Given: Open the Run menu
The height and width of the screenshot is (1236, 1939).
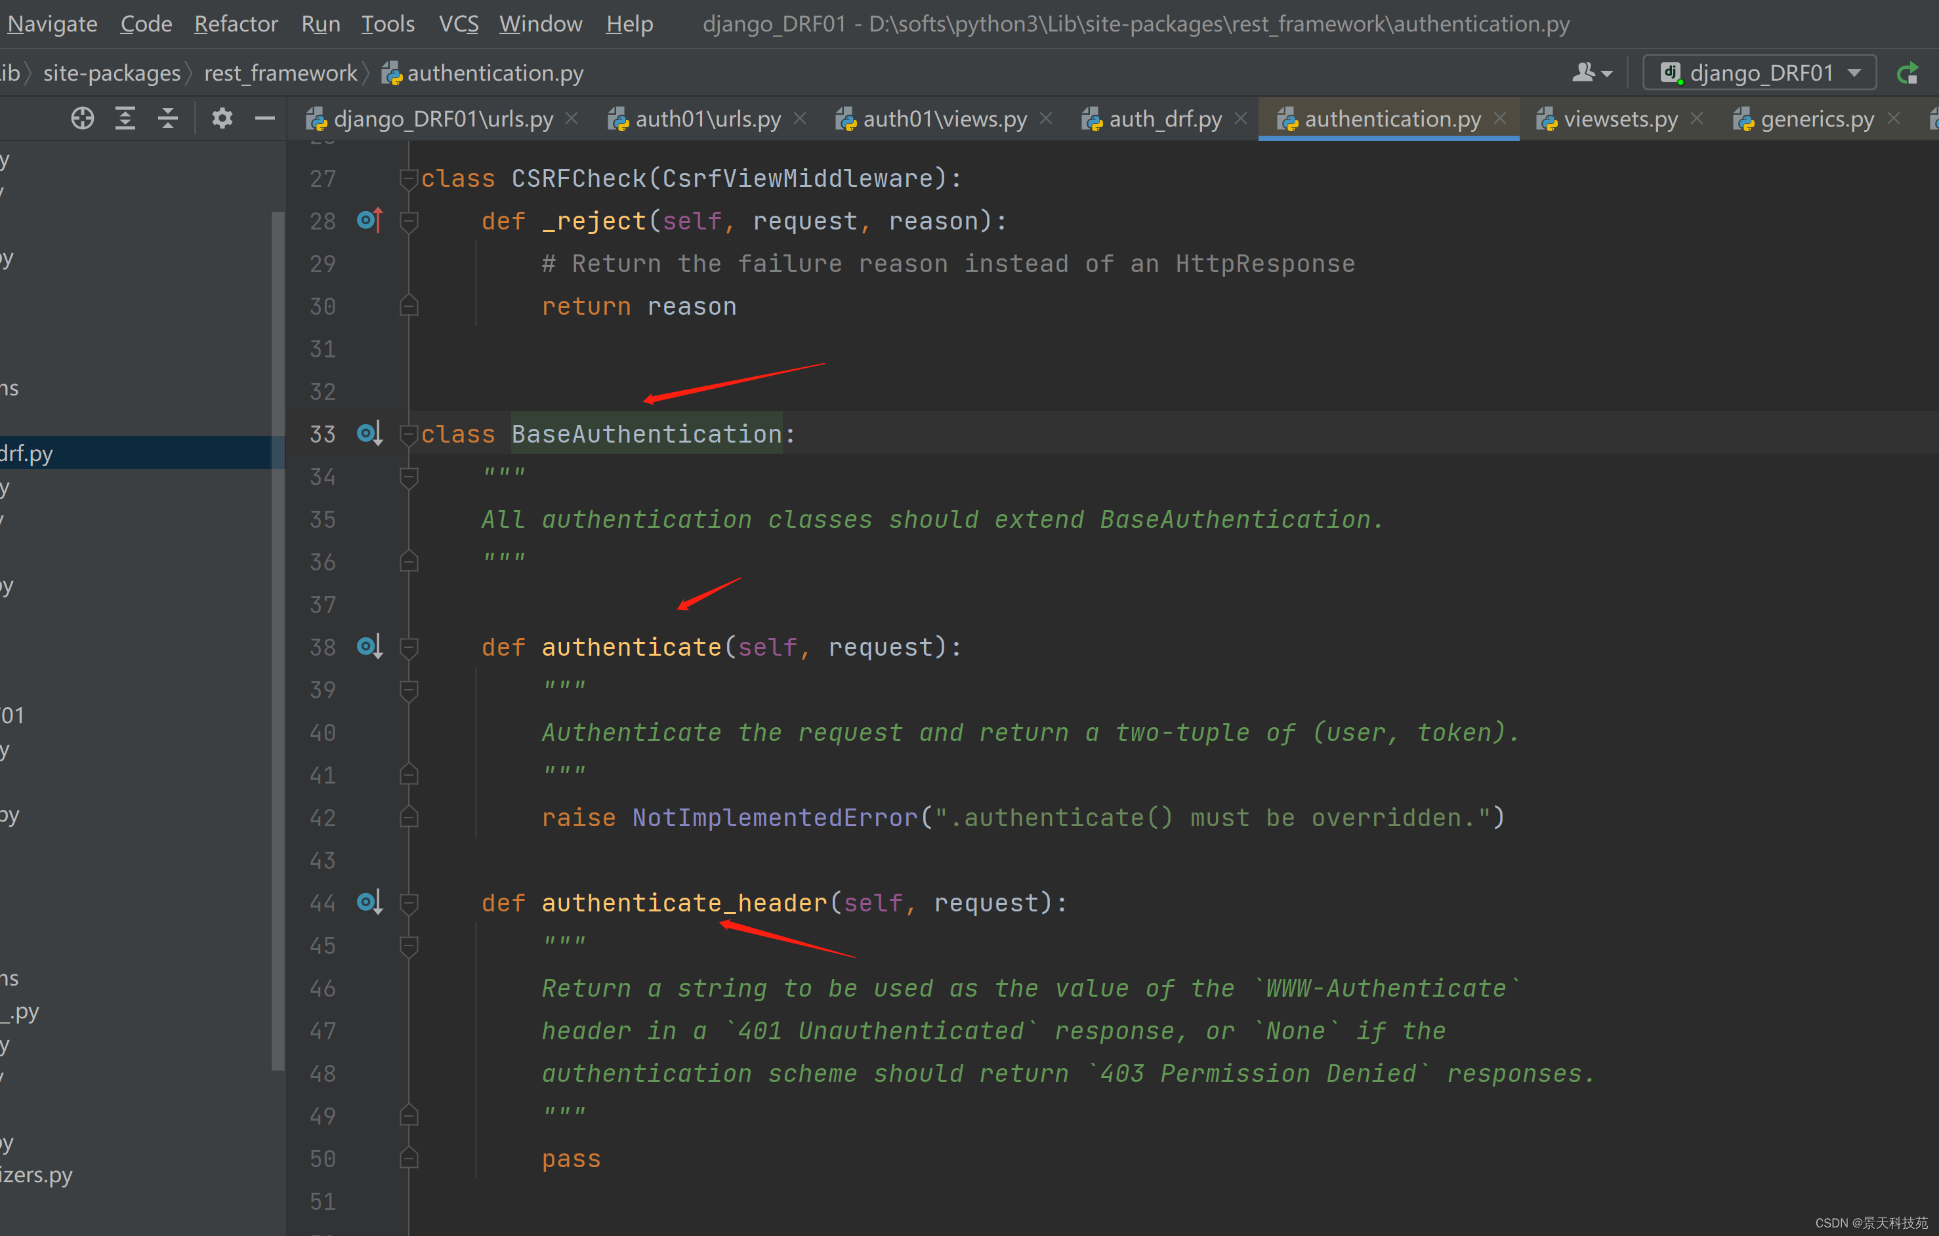Looking at the screenshot, I should pyautogui.click(x=320, y=24).
